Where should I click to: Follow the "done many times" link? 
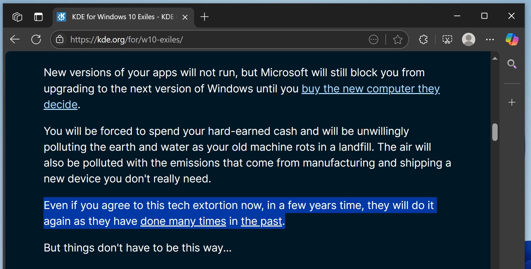point(183,221)
